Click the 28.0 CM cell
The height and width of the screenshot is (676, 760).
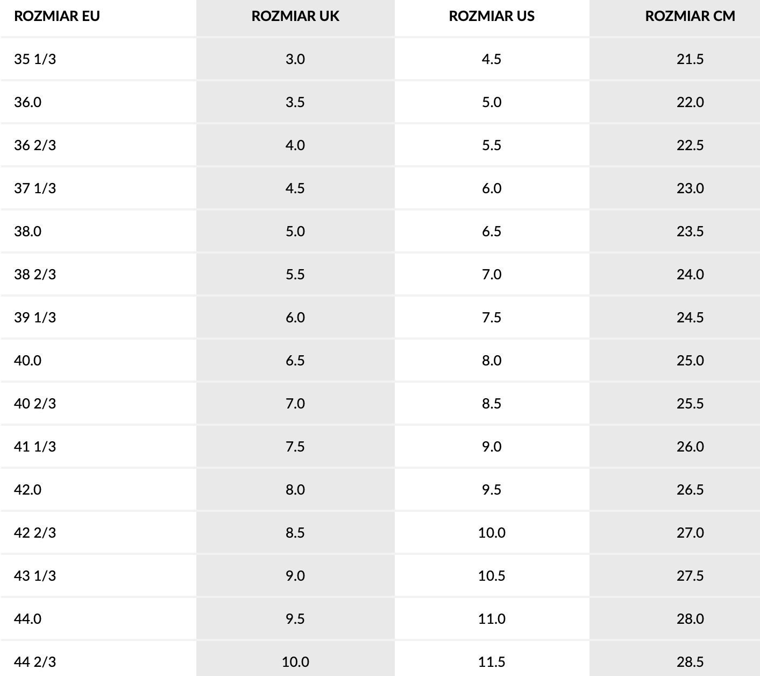(690, 619)
